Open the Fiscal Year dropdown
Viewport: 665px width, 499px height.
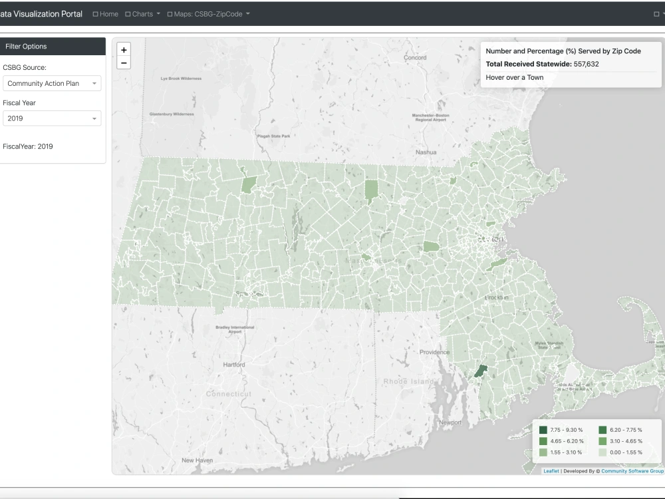[x=52, y=118]
